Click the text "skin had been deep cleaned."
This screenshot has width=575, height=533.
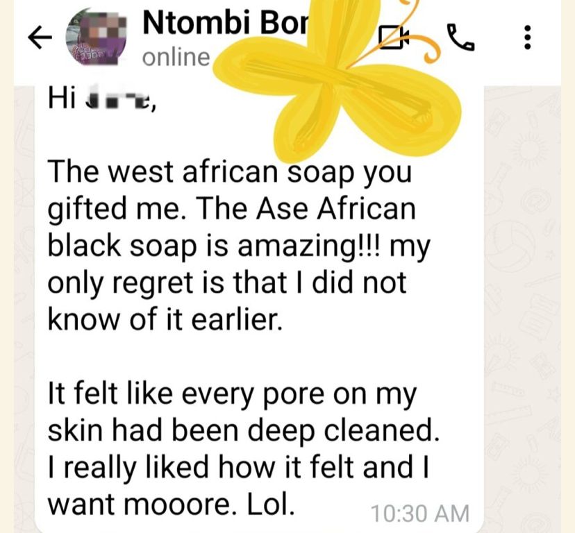pos(244,430)
